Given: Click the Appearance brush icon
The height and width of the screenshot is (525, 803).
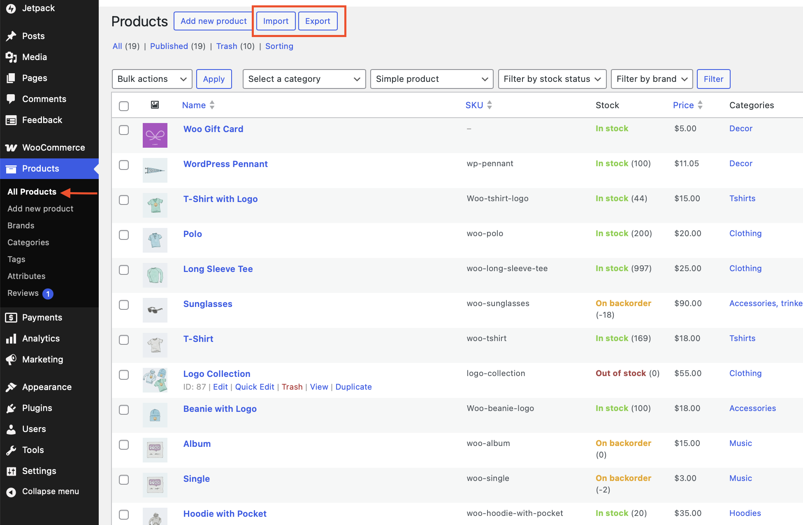Looking at the screenshot, I should [x=11, y=387].
